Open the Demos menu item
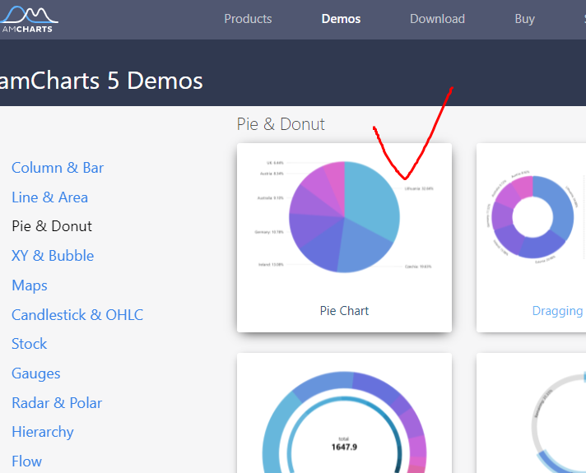 click(x=341, y=19)
